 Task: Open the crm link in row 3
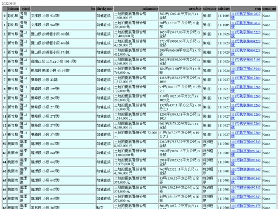click(x=246, y=43)
